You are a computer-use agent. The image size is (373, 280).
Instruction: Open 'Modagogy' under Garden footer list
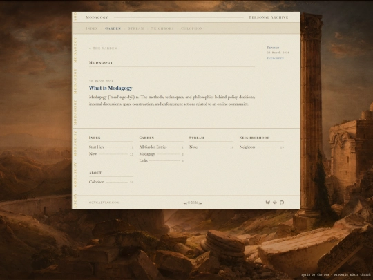(x=147, y=154)
